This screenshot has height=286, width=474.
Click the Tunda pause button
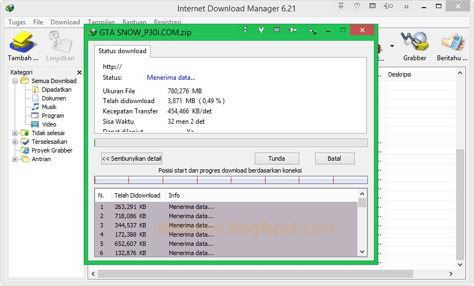(276, 158)
